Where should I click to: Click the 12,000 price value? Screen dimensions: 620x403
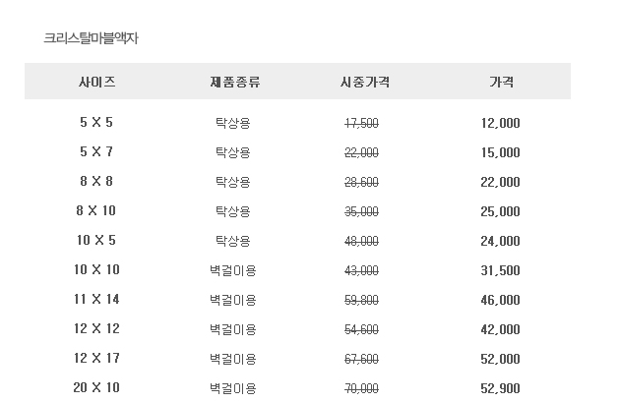click(x=500, y=123)
